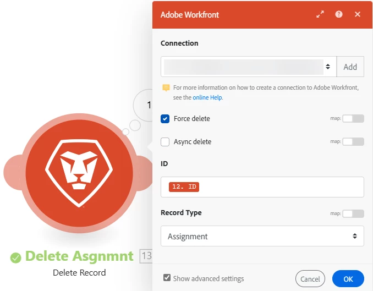This screenshot has width=373, height=291.
Task: Uncheck the Force delete checkbox
Action: [165, 119]
